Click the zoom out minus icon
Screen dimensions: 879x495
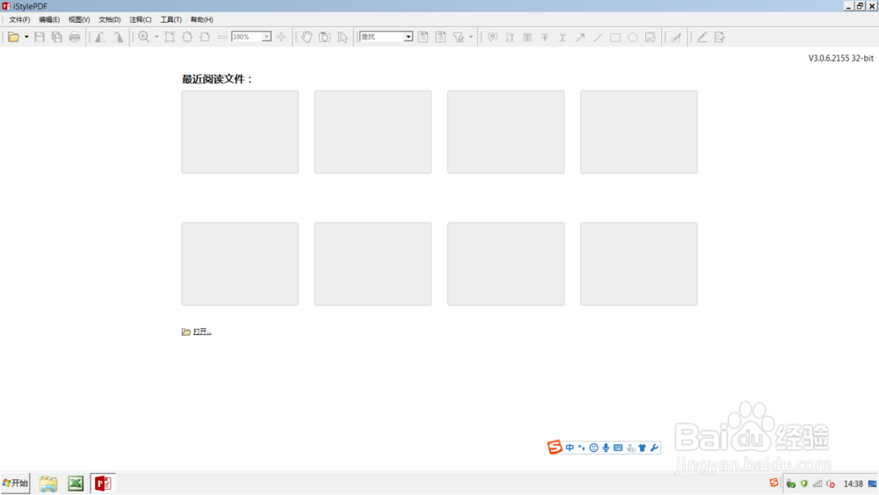coord(222,37)
